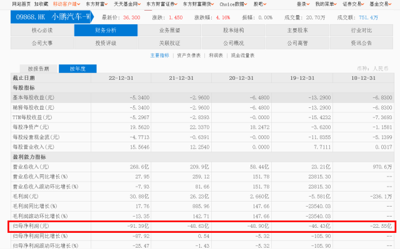This screenshot has height=249, width=400.
Task: Open the 利润表 link
Action: tap(216, 56)
